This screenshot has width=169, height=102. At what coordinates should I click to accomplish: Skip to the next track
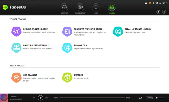(x=47, y=98)
